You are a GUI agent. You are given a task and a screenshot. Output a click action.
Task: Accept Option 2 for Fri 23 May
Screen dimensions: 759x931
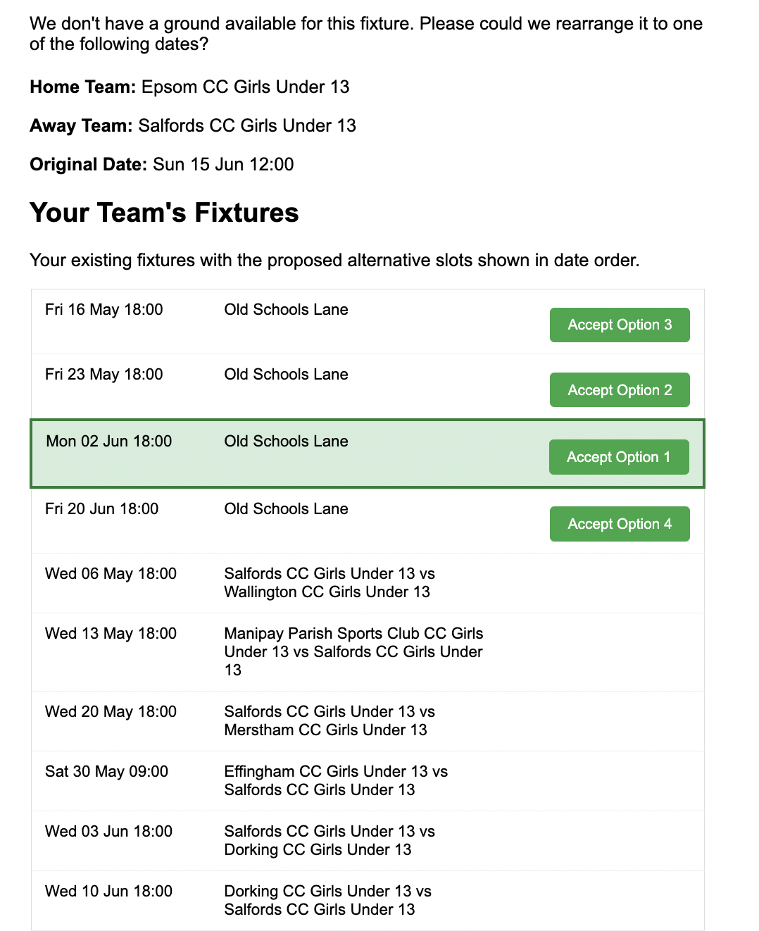point(619,389)
